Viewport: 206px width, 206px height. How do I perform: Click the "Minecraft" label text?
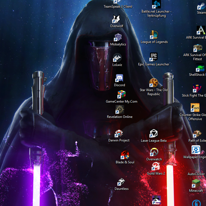click(x=196, y=191)
